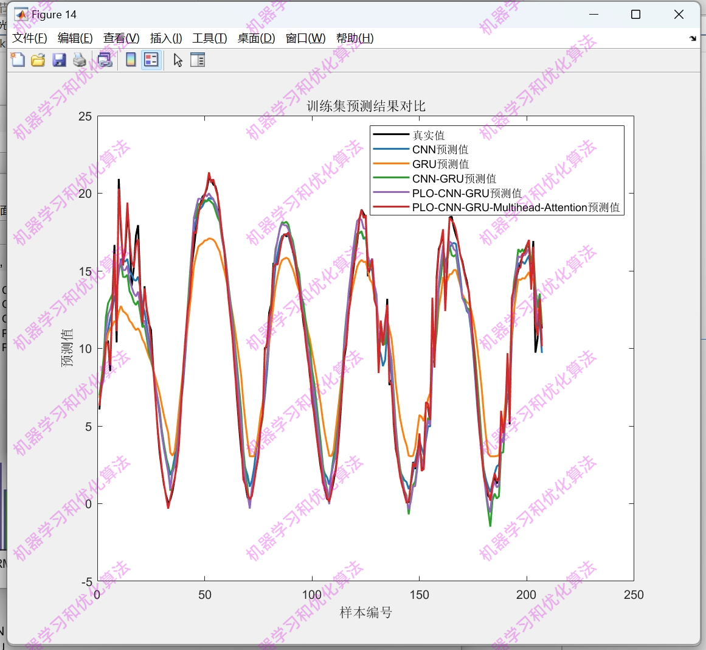This screenshot has height=650, width=706.
Task: Click the x-axis tick label 150
Action: 419,595
